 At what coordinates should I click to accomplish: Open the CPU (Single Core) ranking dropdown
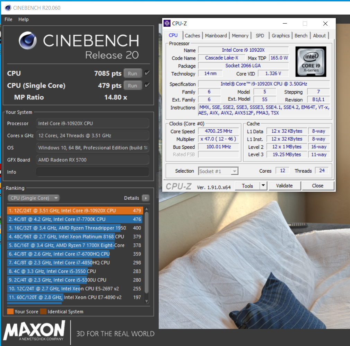(34, 198)
